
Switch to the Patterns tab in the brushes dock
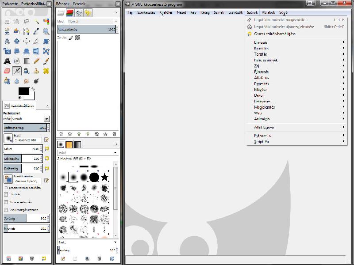[x=69, y=144]
